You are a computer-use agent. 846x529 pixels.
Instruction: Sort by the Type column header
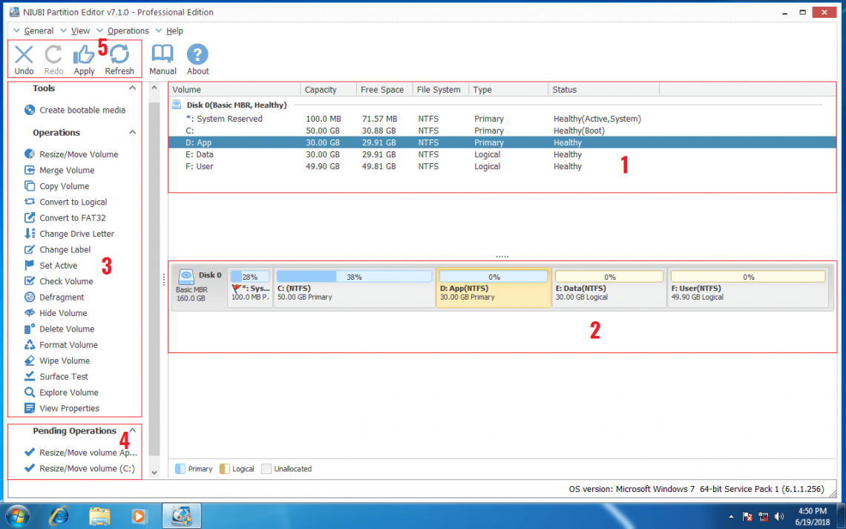pyautogui.click(x=508, y=90)
